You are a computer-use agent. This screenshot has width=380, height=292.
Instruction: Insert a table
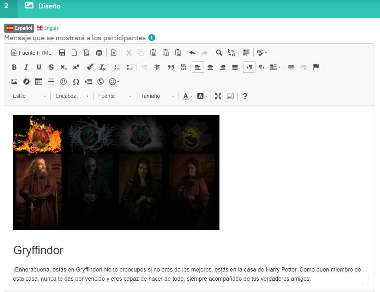pos(39,82)
